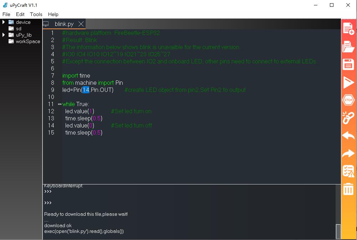This screenshot has height=240, width=357.
Task: Undo with the left arrow icon
Action: (x=348, y=136)
